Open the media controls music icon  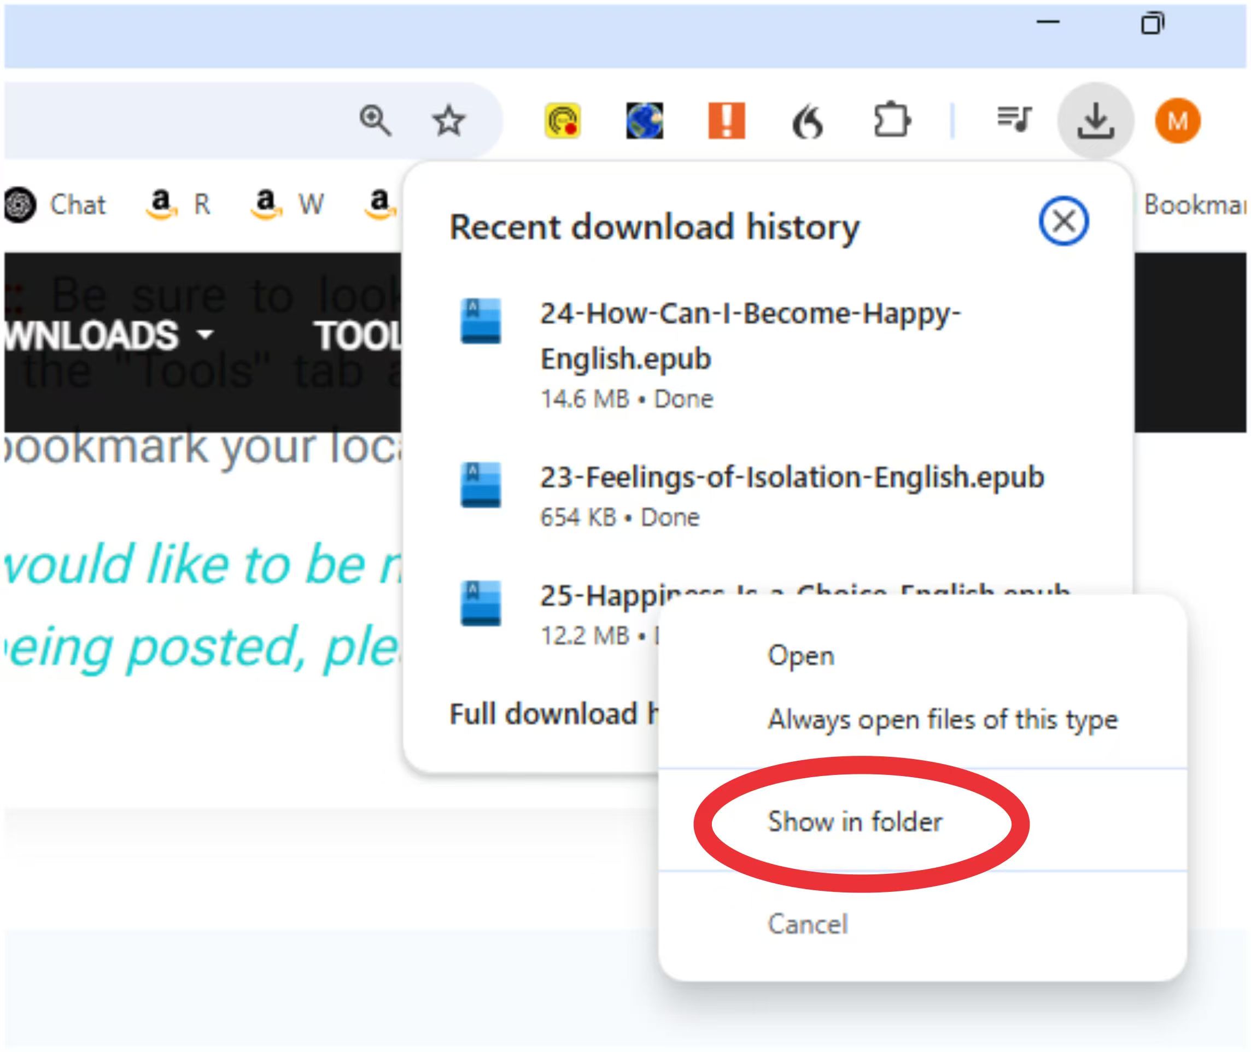1014,119
